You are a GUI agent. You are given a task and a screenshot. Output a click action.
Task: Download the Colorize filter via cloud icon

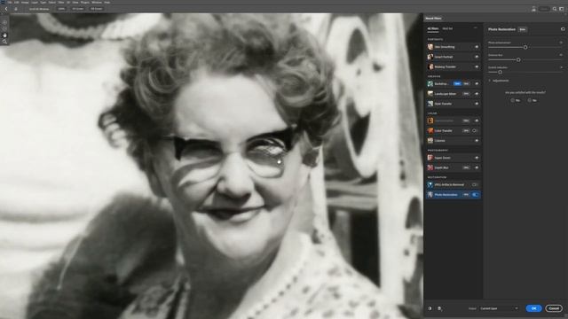tap(477, 141)
